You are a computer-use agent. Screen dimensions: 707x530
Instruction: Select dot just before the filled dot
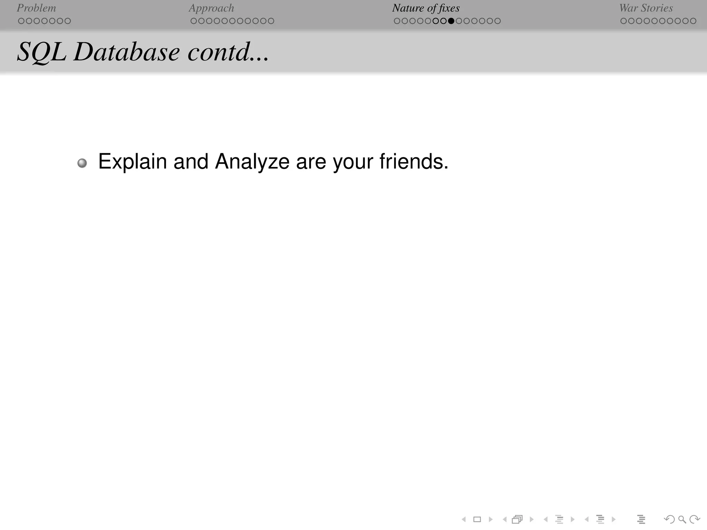[443, 21]
